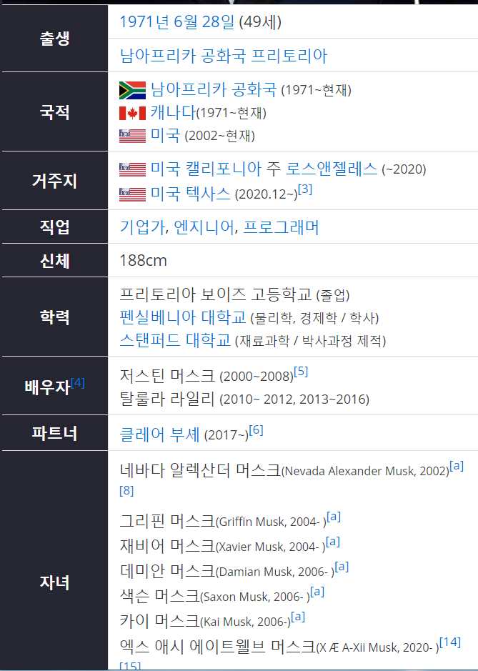
Task: Click the 신체 row header
Action: (x=55, y=261)
